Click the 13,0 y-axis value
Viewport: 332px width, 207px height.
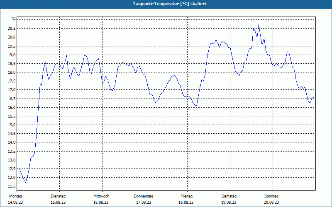coord(12,160)
